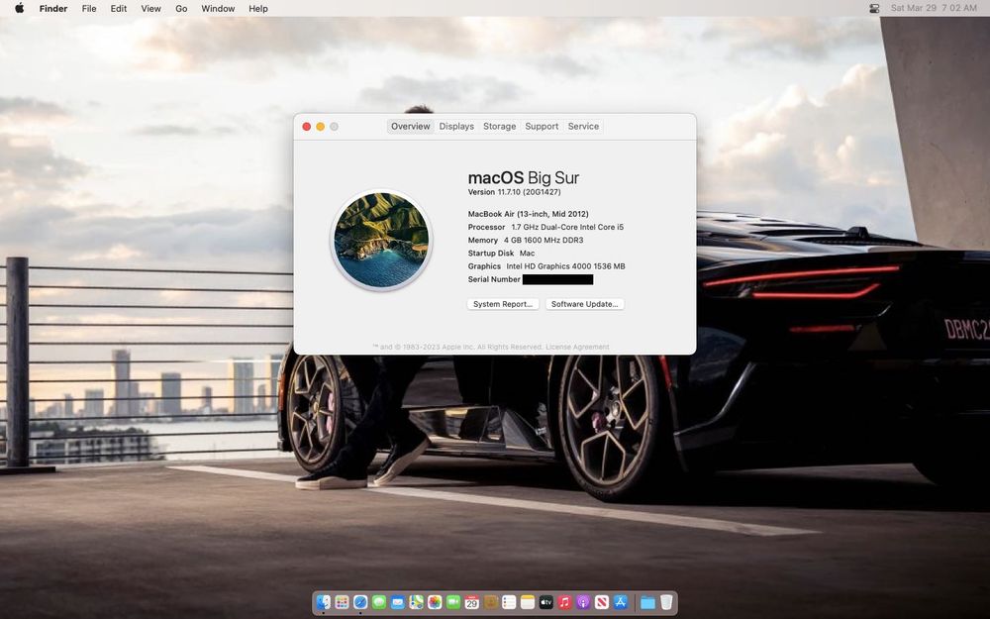Launch App Store from the Dock

[621, 602]
